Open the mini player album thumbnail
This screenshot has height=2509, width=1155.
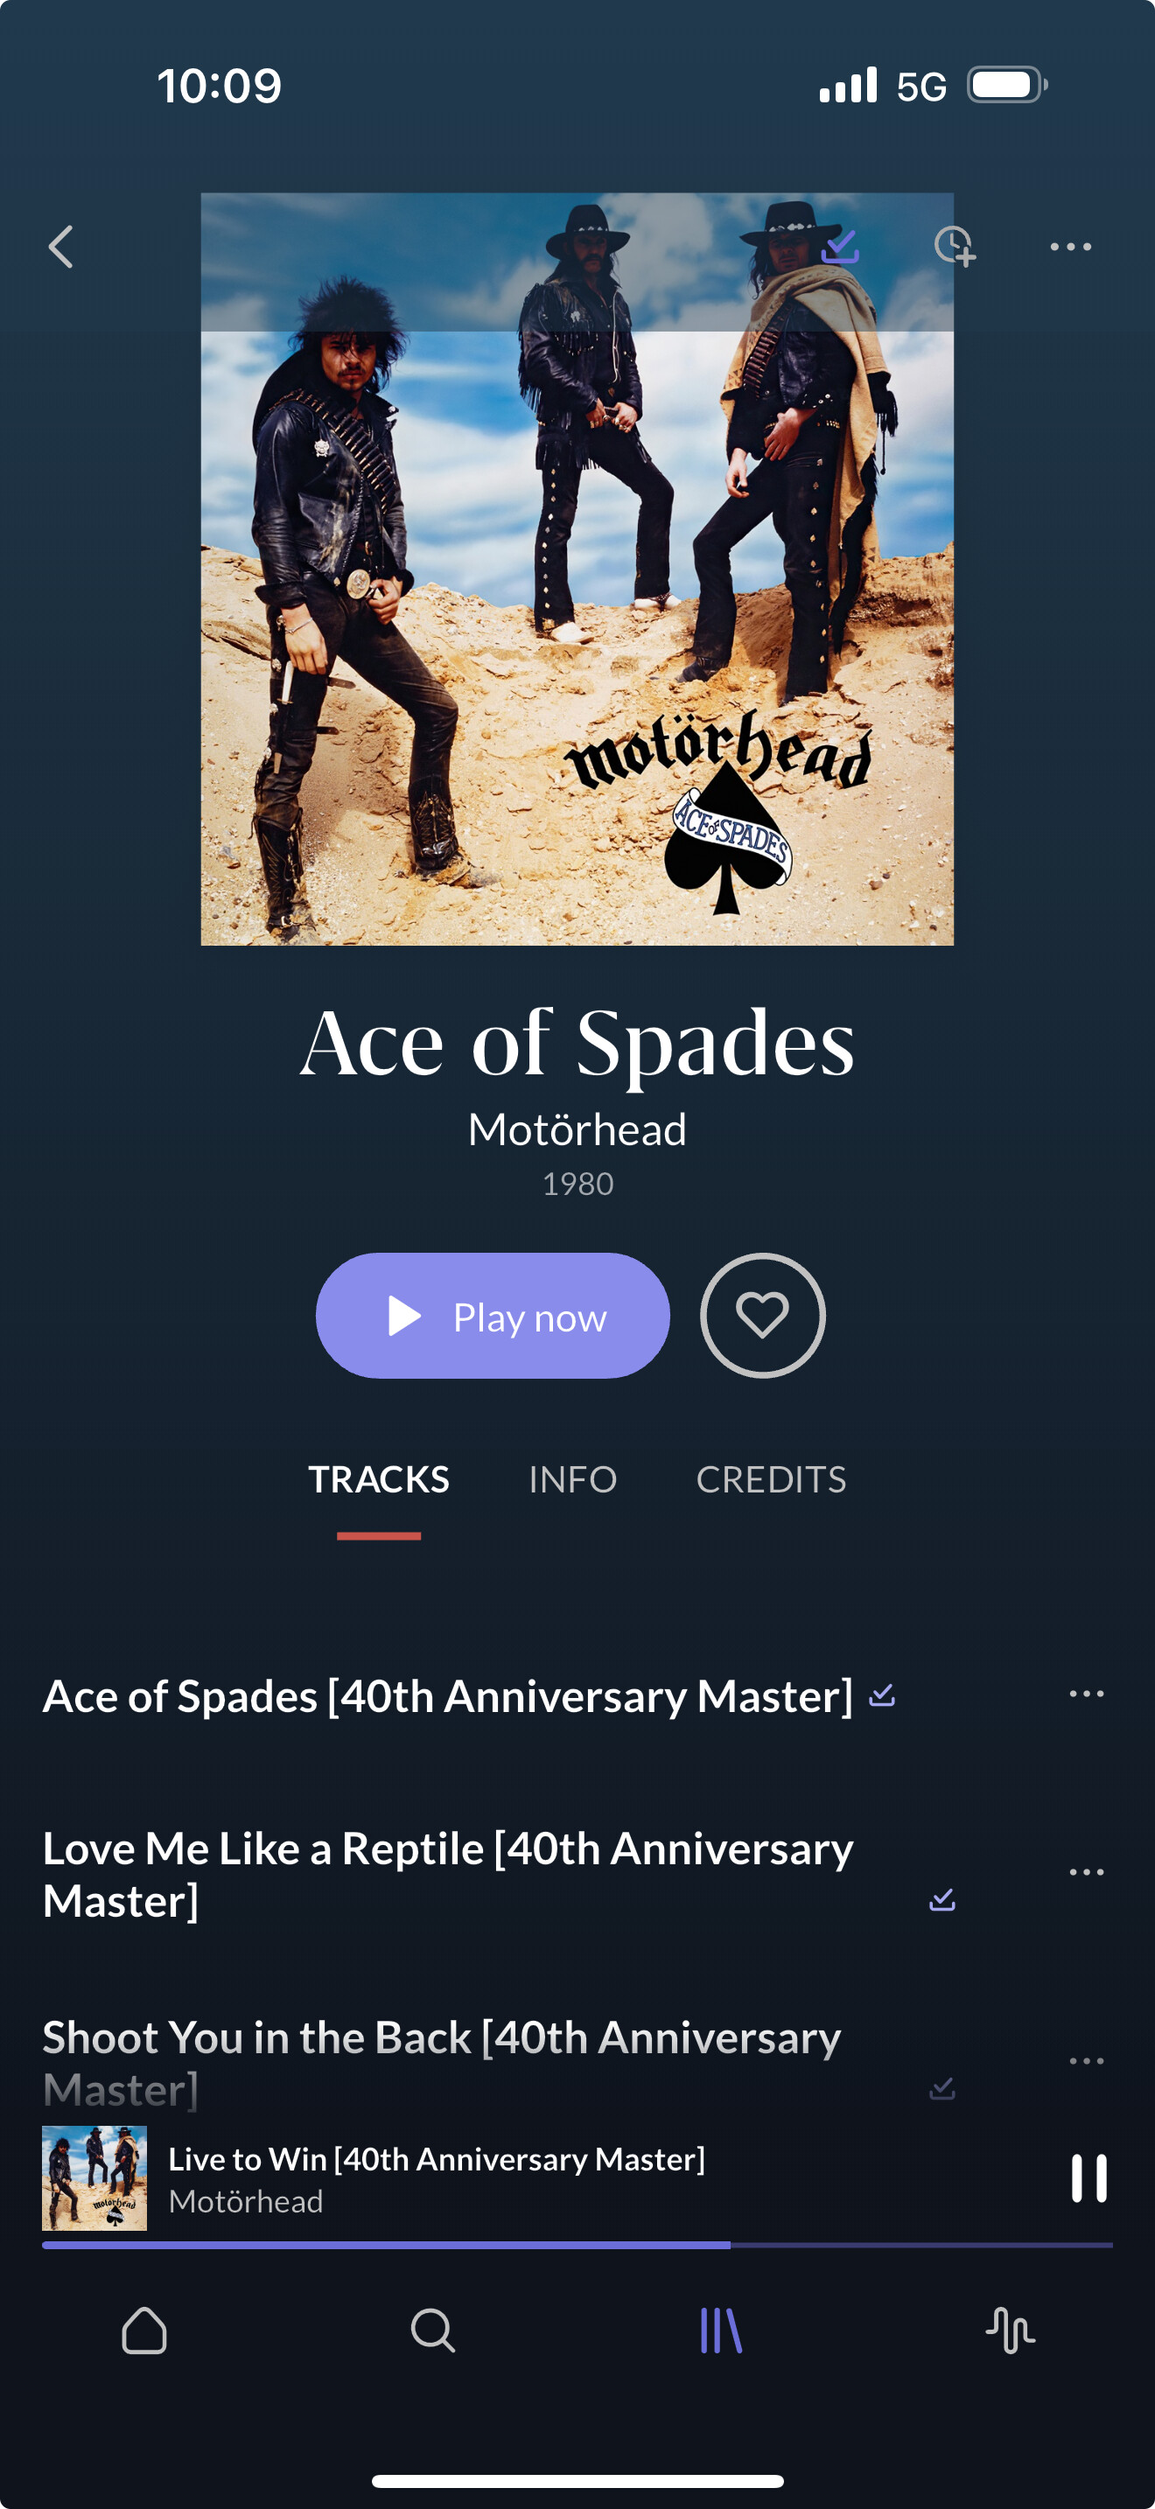94,2177
